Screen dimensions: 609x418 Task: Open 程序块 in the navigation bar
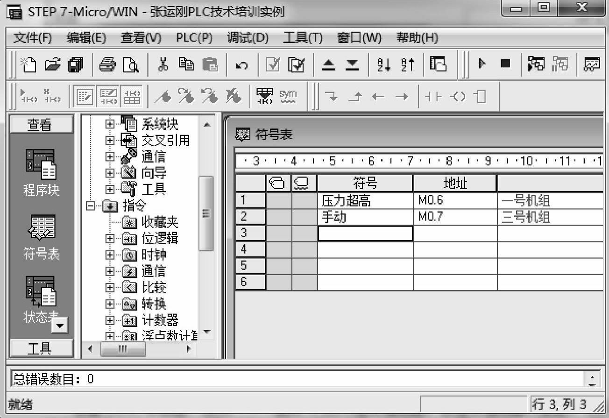pyautogui.click(x=42, y=173)
